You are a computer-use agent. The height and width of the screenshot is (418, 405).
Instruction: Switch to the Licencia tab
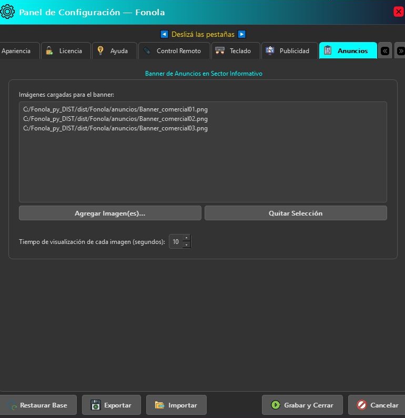[x=66, y=50]
